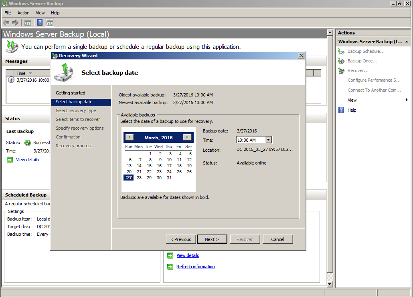Open Refresh information link

[x=195, y=267]
